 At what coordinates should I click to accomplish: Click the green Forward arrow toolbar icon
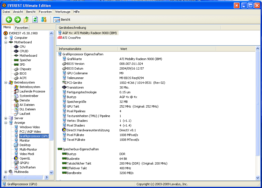click(18, 20)
